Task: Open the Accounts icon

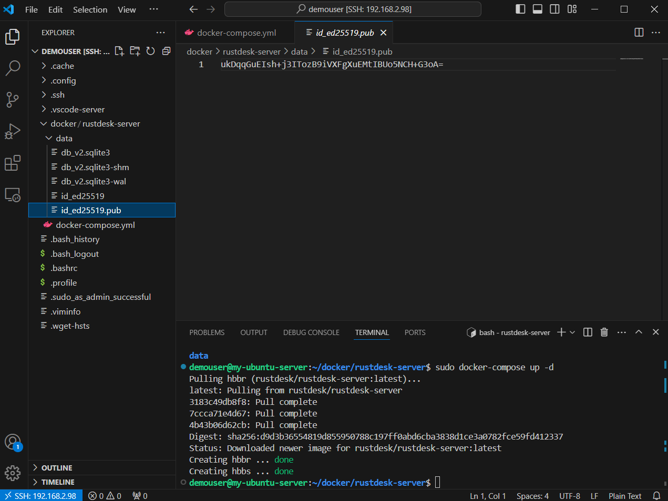Action: [x=13, y=442]
